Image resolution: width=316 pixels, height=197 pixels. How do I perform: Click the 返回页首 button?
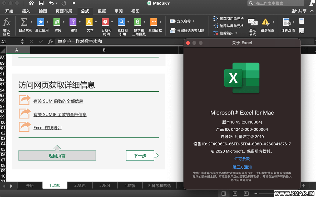coord(57,155)
